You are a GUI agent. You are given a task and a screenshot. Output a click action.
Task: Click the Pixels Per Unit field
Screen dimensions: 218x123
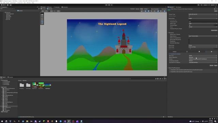(203, 22)
